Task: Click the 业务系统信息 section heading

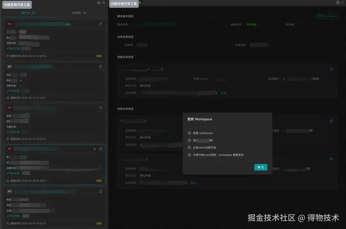Action: [x=125, y=37]
